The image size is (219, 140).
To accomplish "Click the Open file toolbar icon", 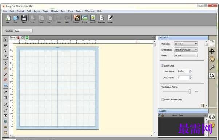I will tap(16, 19).
